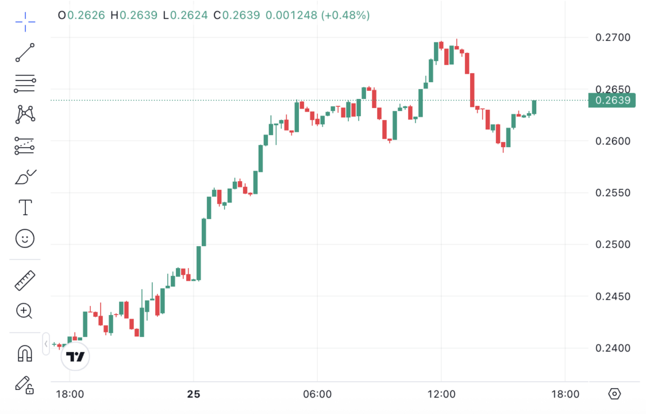Click the 0.2700 price scale label
This screenshot has height=414, width=646.
[613, 38]
